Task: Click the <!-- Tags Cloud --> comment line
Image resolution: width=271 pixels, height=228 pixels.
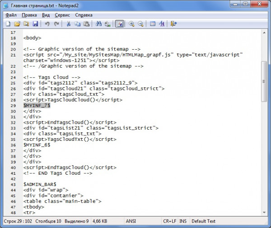Action: [x=52, y=77]
